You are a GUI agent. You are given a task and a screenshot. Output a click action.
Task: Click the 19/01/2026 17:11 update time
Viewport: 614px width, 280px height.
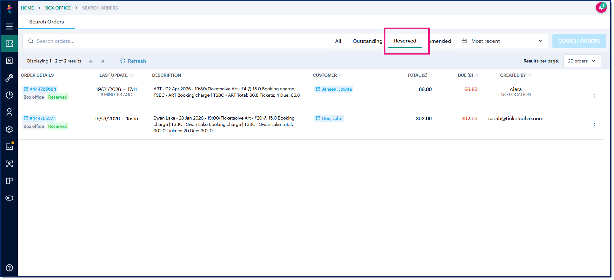pyautogui.click(x=116, y=89)
